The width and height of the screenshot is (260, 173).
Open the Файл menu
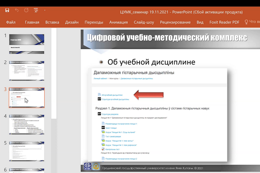click(x=12, y=21)
